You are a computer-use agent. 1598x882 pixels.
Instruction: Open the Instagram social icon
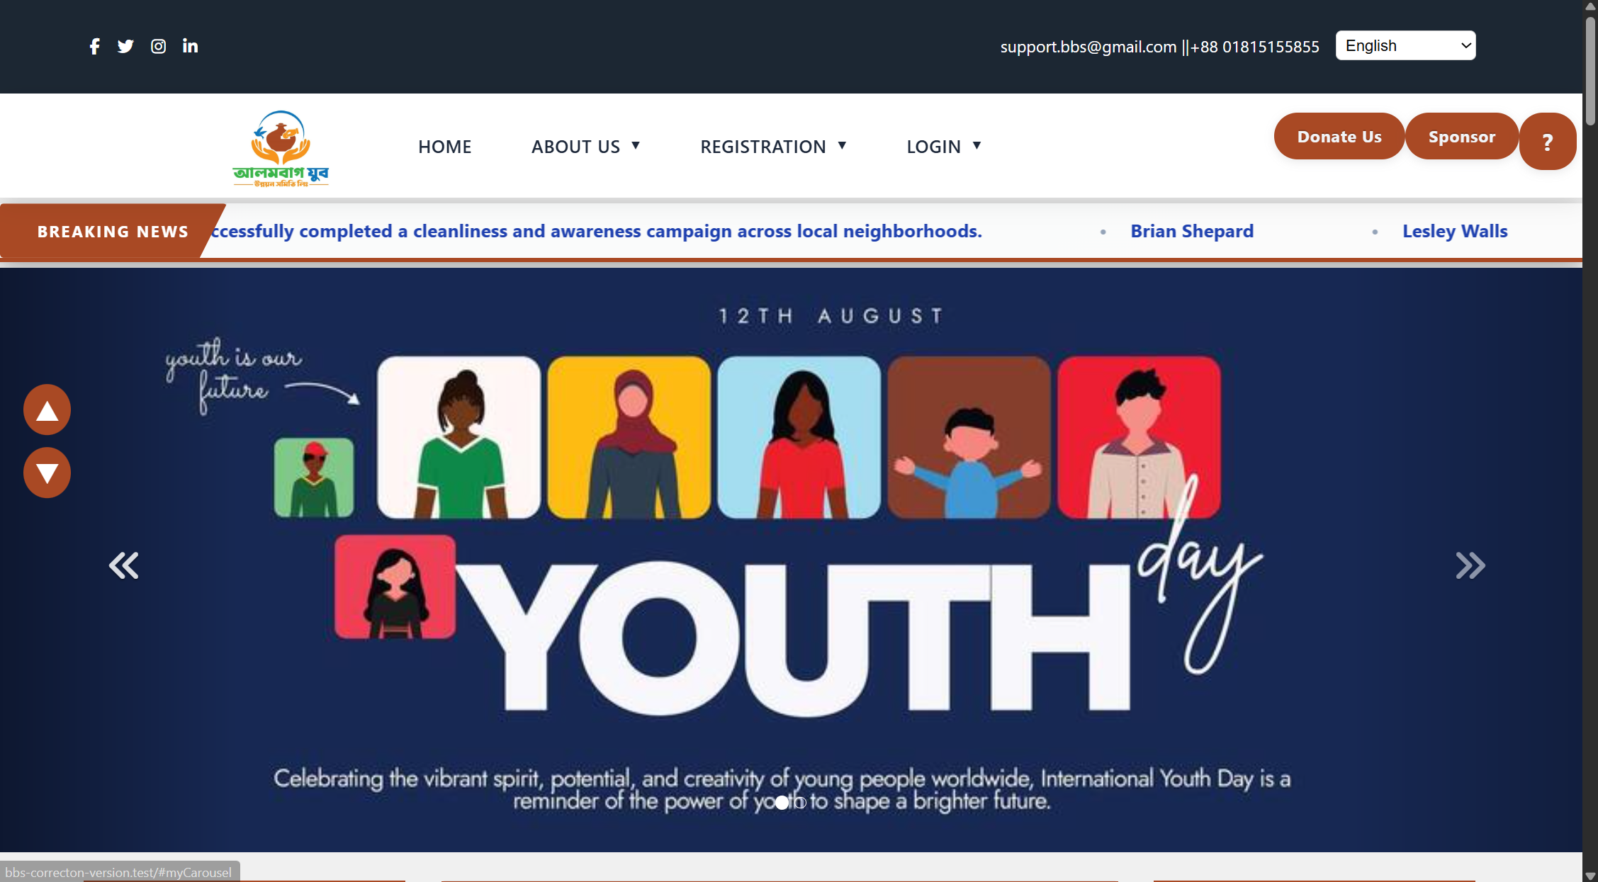[158, 46]
